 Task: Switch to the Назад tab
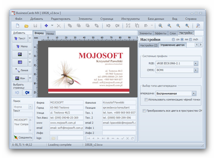[x=50, y=33]
